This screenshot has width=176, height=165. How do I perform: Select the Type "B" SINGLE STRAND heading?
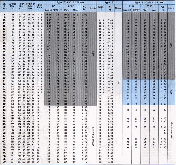pyautogui.click(x=69, y=2)
